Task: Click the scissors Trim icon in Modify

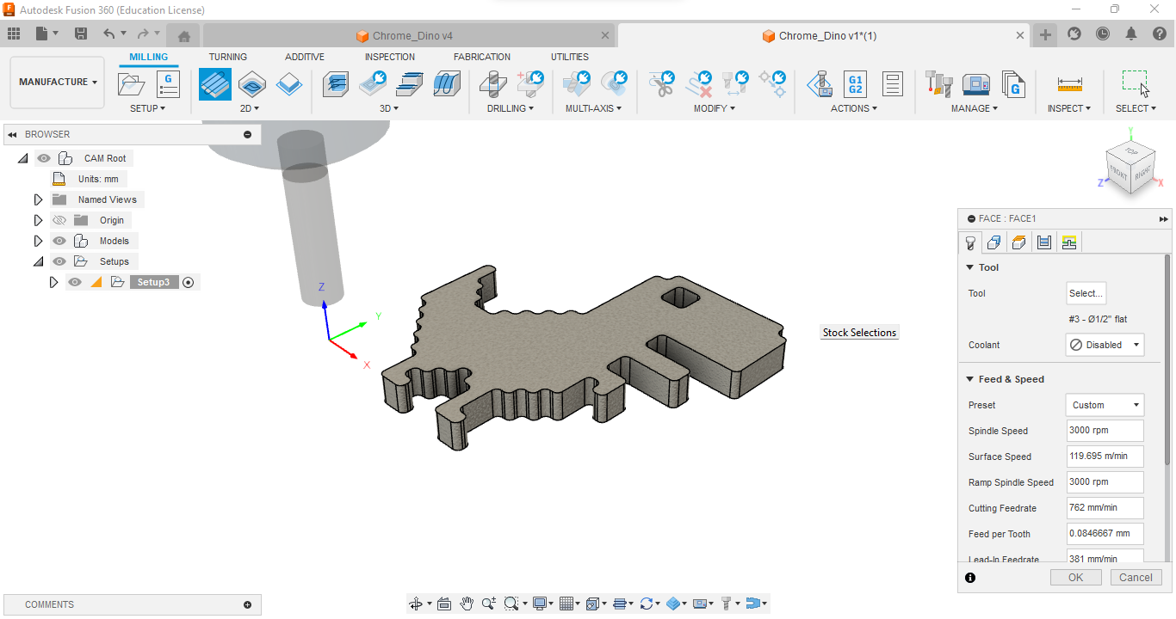Action: coord(661,84)
